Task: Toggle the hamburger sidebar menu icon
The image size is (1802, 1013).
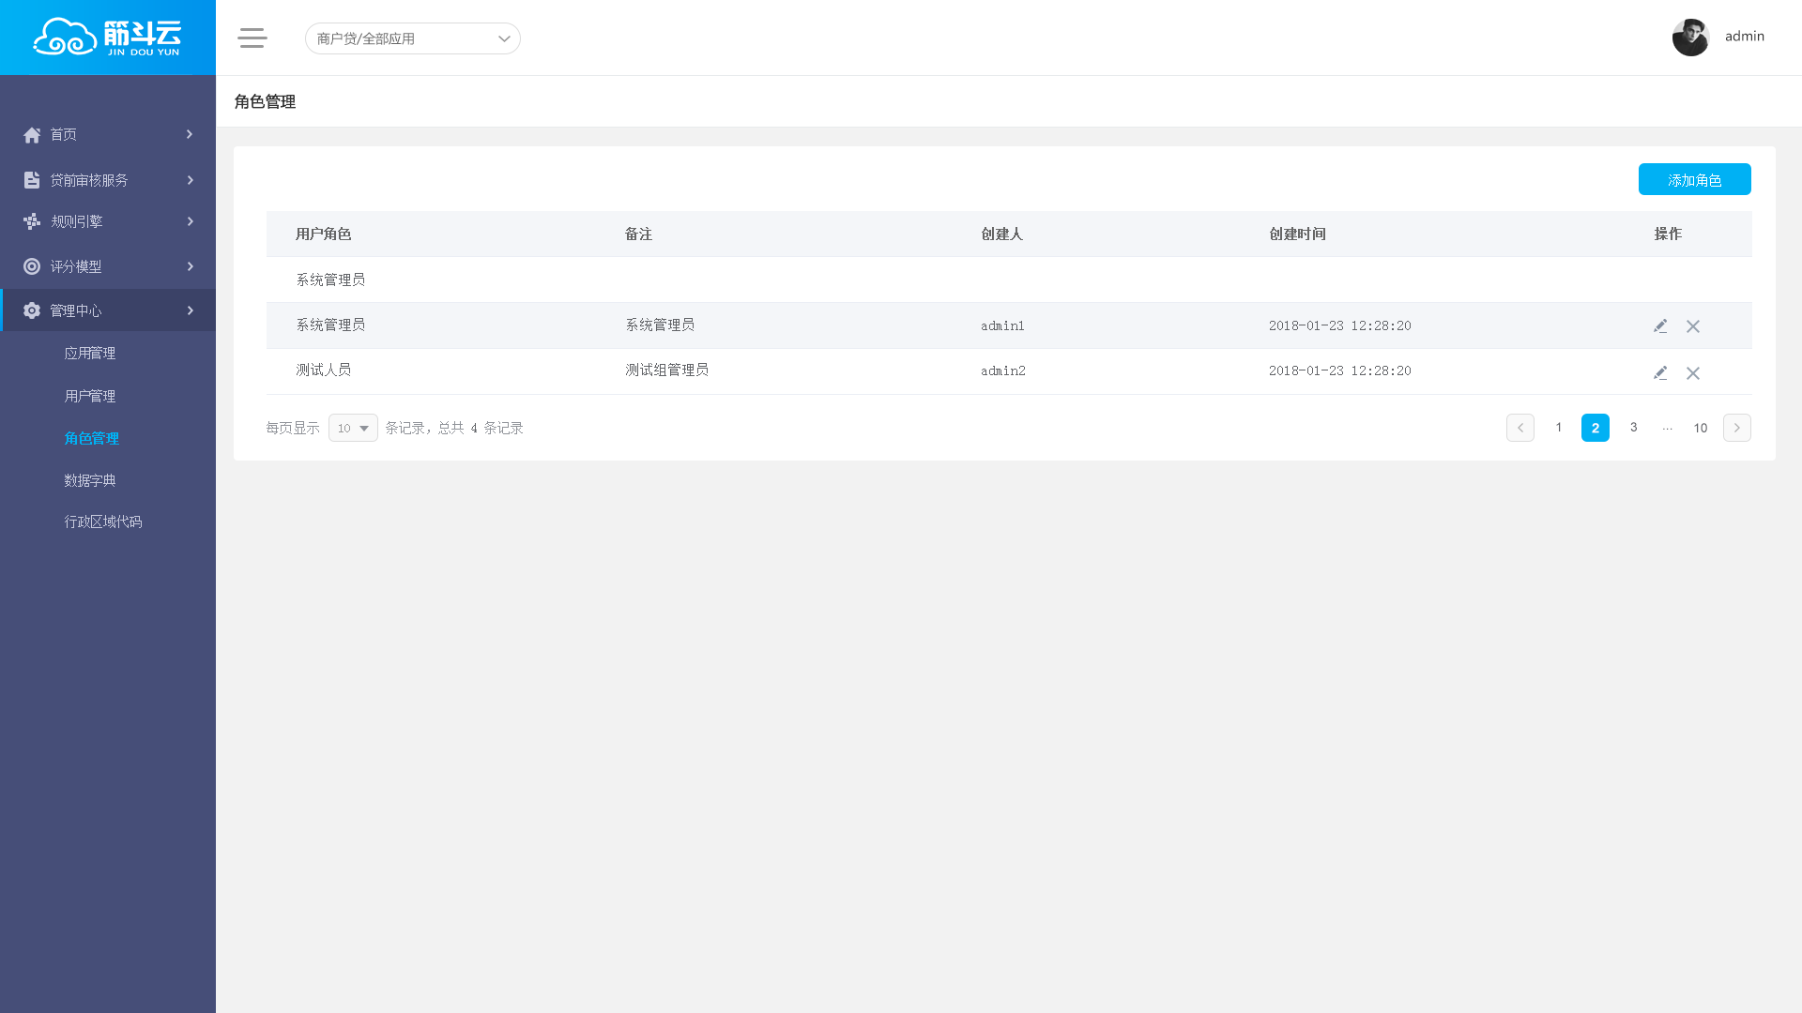Action: pos(252,38)
